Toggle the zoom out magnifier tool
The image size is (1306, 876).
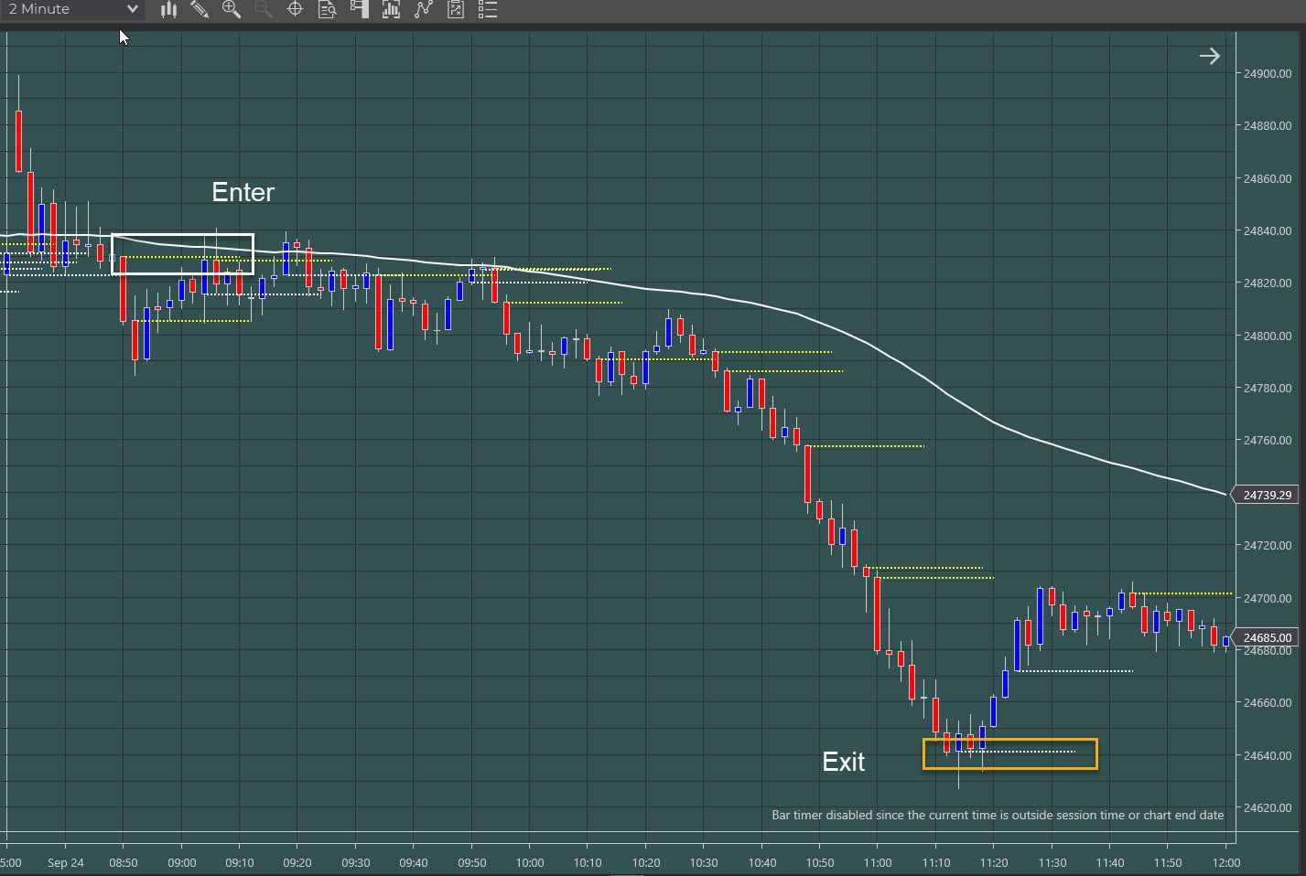pyautogui.click(x=263, y=10)
